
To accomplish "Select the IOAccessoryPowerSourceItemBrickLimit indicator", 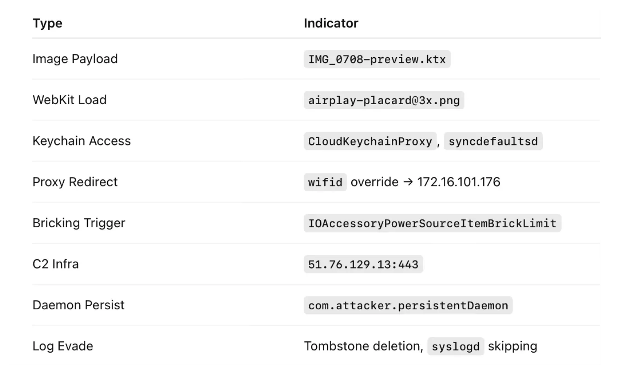I will (432, 223).
